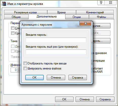Click Справка at the bottom of main window
The image size is (118, 106).
pos(105,99)
